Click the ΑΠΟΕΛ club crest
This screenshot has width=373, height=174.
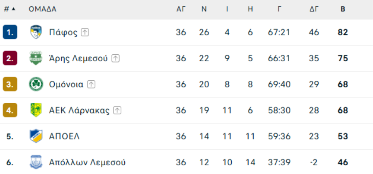pos(36,136)
